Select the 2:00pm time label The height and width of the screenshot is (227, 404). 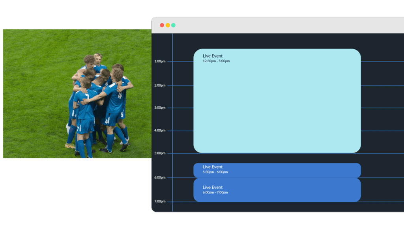pyautogui.click(x=160, y=85)
